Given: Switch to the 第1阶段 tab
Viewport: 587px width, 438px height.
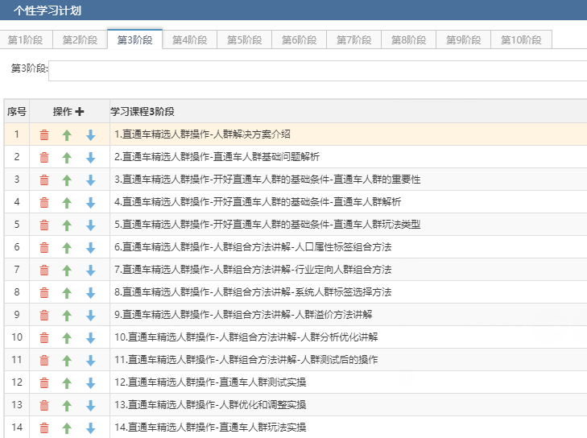Looking at the screenshot, I should point(26,39).
